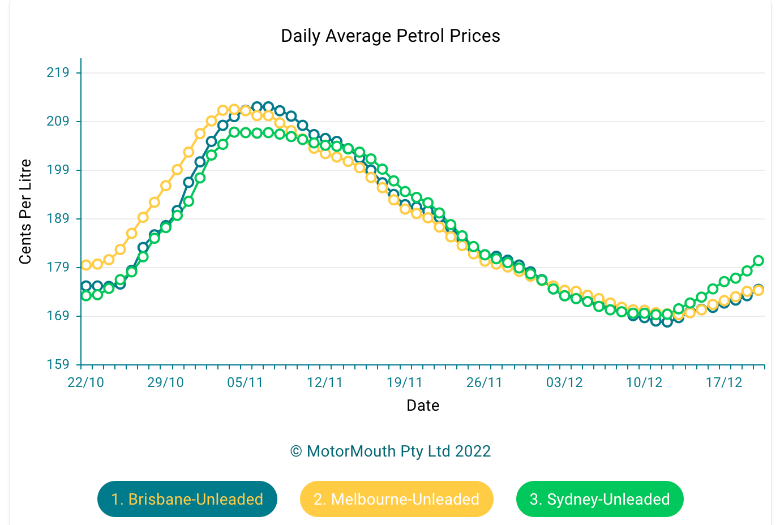Click the 159 value on the price axis
The width and height of the screenshot is (780, 525).
pos(58,364)
